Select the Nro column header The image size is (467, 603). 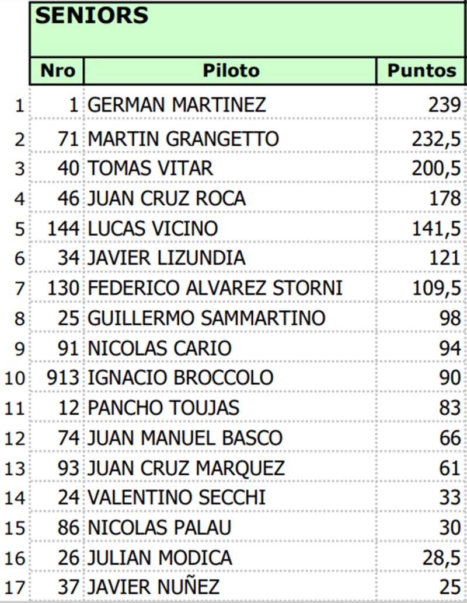coord(57,71)
